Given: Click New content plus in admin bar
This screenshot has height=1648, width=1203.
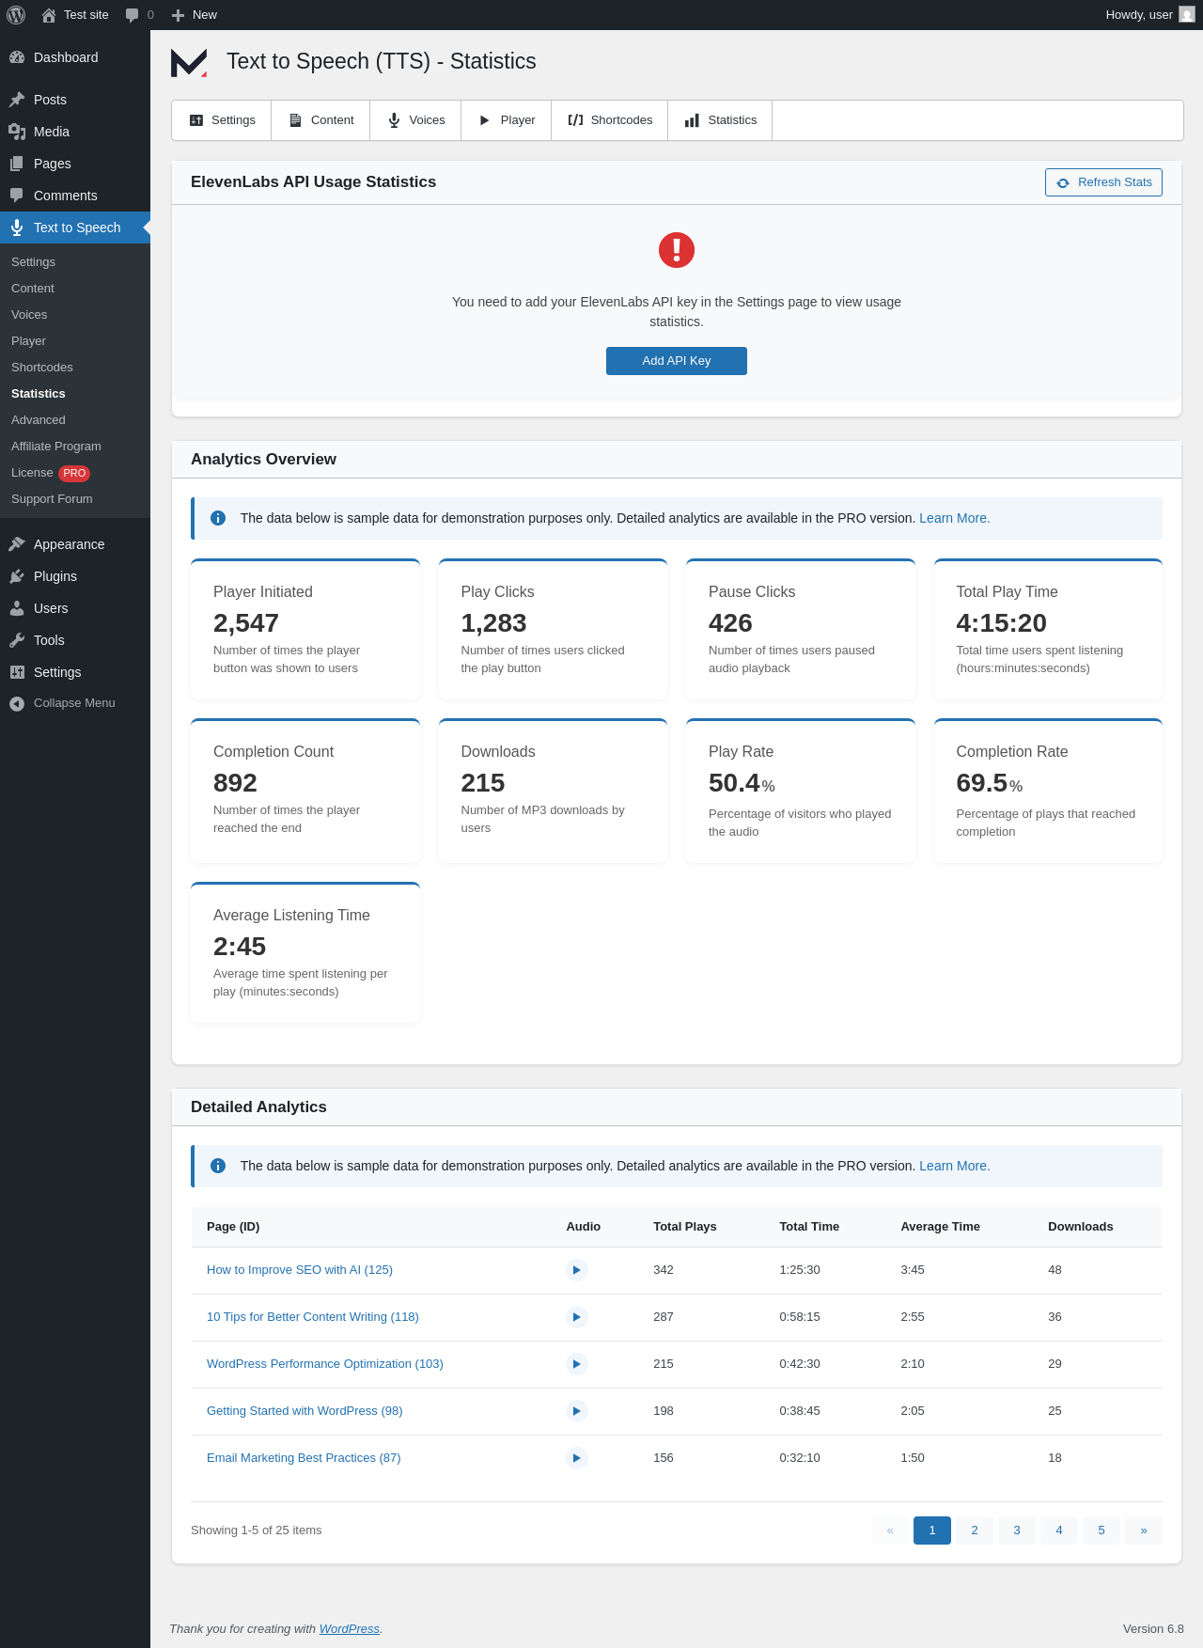Looking at the screenshot, I should click(x=195, y=15).
